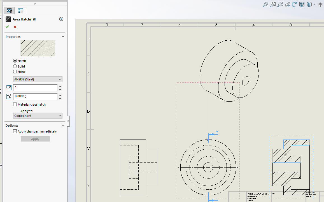
Task: Open the Apply to Component dropdown
Action: point(38,116)
